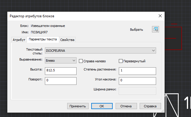The image size is (191, 117).
Task: Click the Степень растяжения input field
Action: [137, 71]
